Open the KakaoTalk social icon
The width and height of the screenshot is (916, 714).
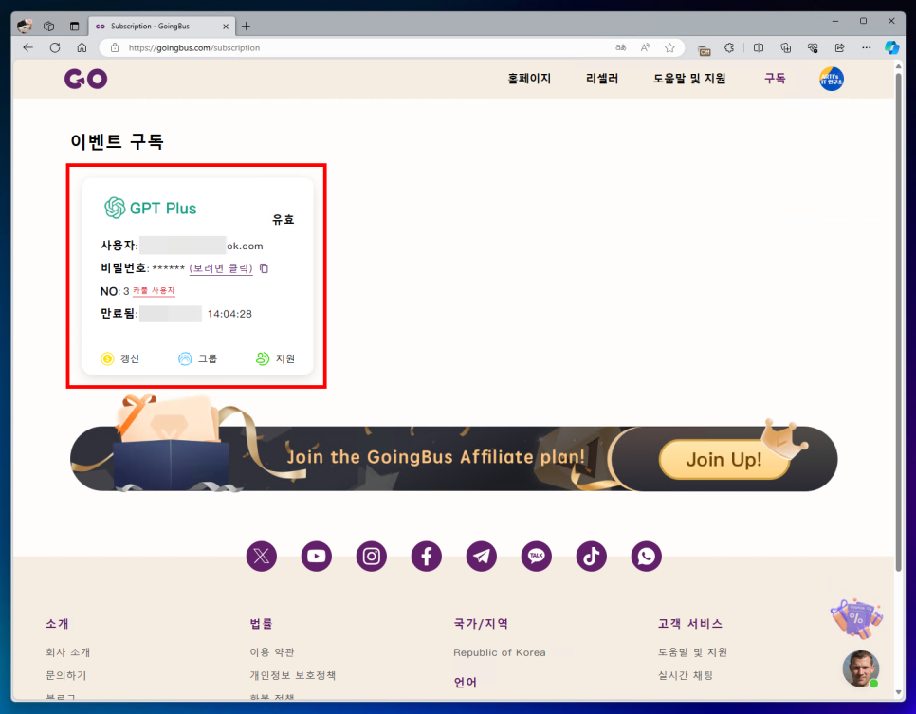(537, 557)
